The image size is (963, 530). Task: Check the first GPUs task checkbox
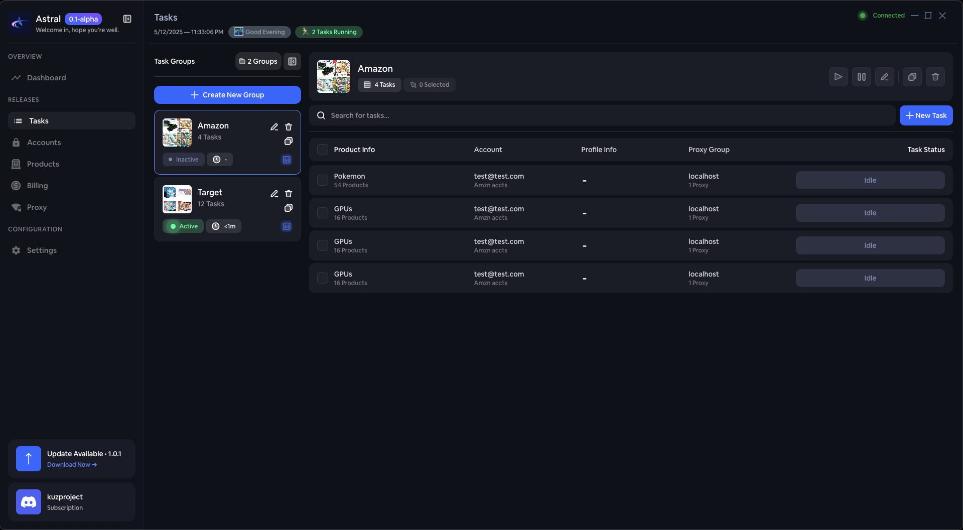pos(323,213)
